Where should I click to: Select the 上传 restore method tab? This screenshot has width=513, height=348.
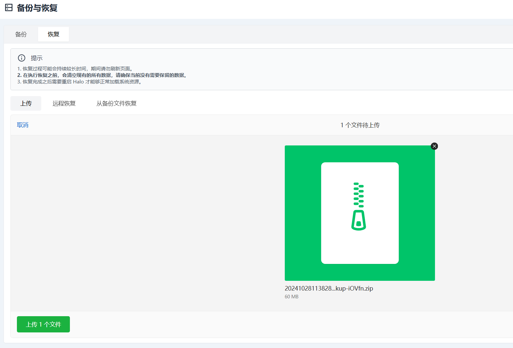26,103
